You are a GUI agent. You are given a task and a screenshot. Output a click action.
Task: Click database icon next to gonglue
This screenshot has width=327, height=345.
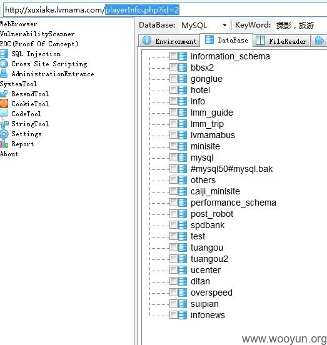[183, 79]
